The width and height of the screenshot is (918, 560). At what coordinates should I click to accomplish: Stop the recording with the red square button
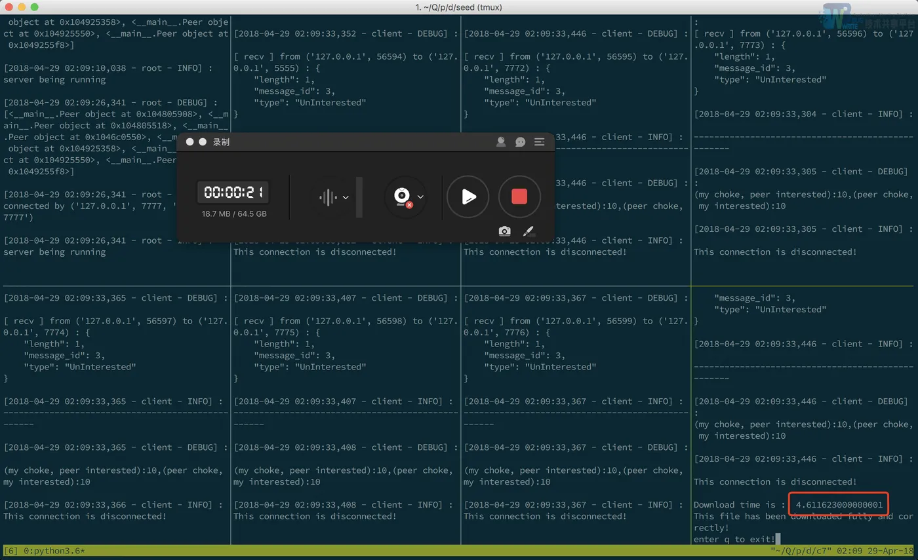[x=519, y=196]
